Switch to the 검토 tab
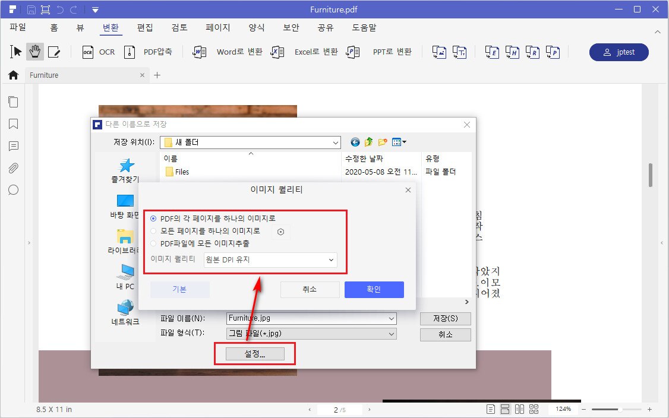 pos(179,28)
